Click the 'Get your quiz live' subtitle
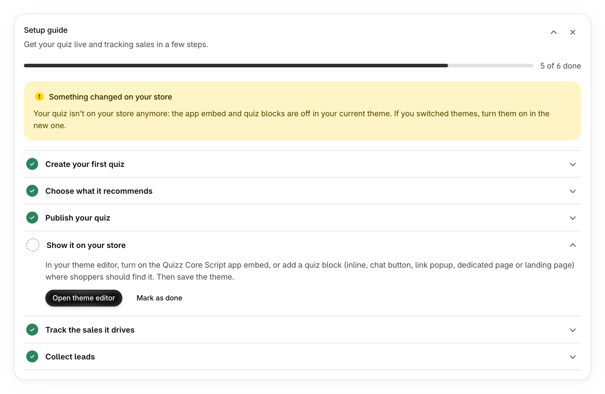The width and height of the screenshot is (605, 394). pos(116,44)
